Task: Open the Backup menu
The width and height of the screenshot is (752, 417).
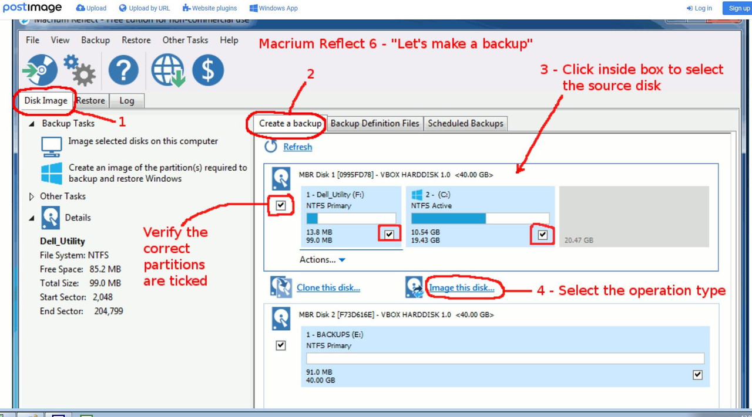Action: (95, 40)
